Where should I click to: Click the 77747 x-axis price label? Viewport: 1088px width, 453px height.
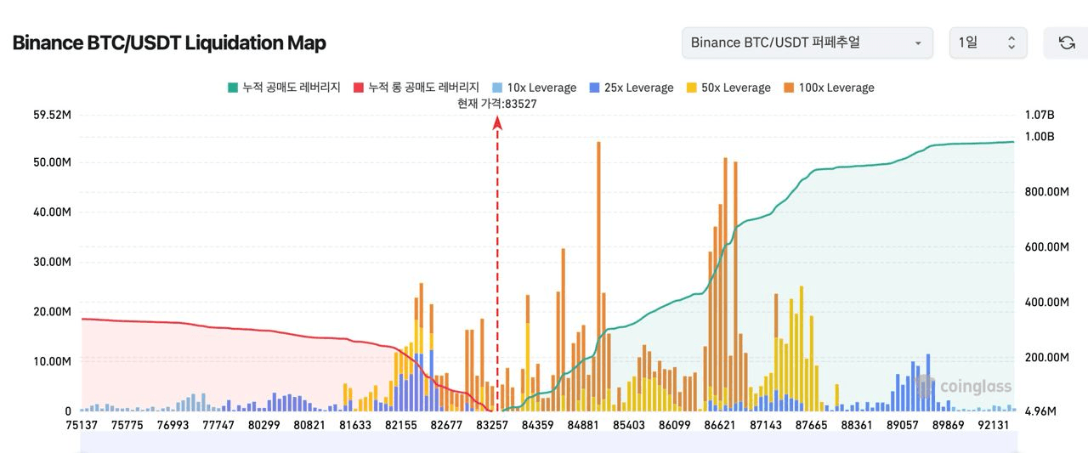coord(218,424)
